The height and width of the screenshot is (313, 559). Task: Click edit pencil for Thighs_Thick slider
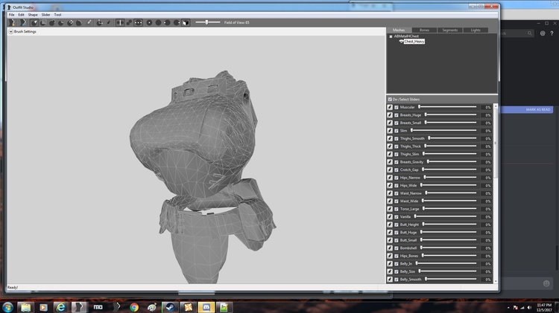tap(390, 146)
